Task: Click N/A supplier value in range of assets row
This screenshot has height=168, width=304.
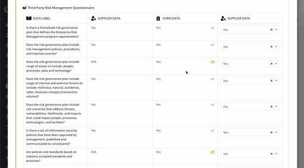Action: [x=94, y=62]
